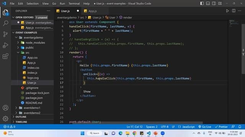Click the taskbar Search box
Screen dimensions: 245x137
pyautogui.click(x=95, y=133)
